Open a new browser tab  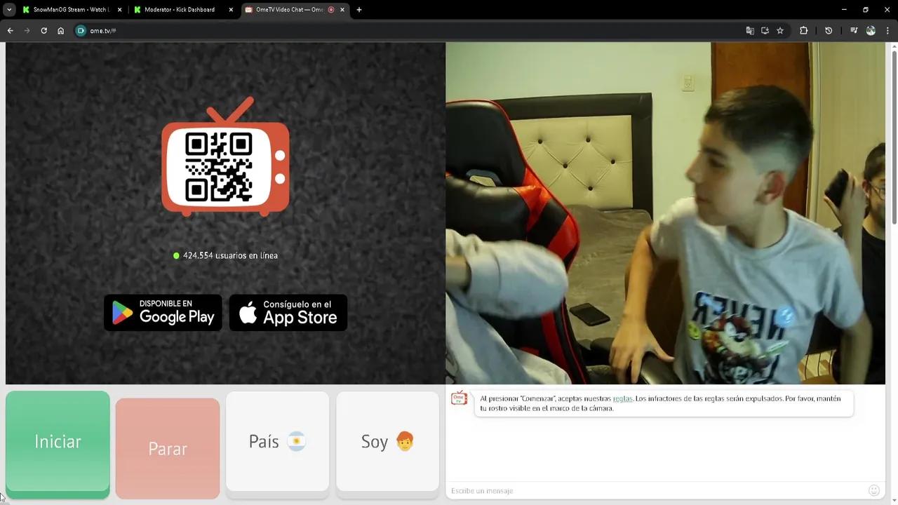(x=359, y=10)
